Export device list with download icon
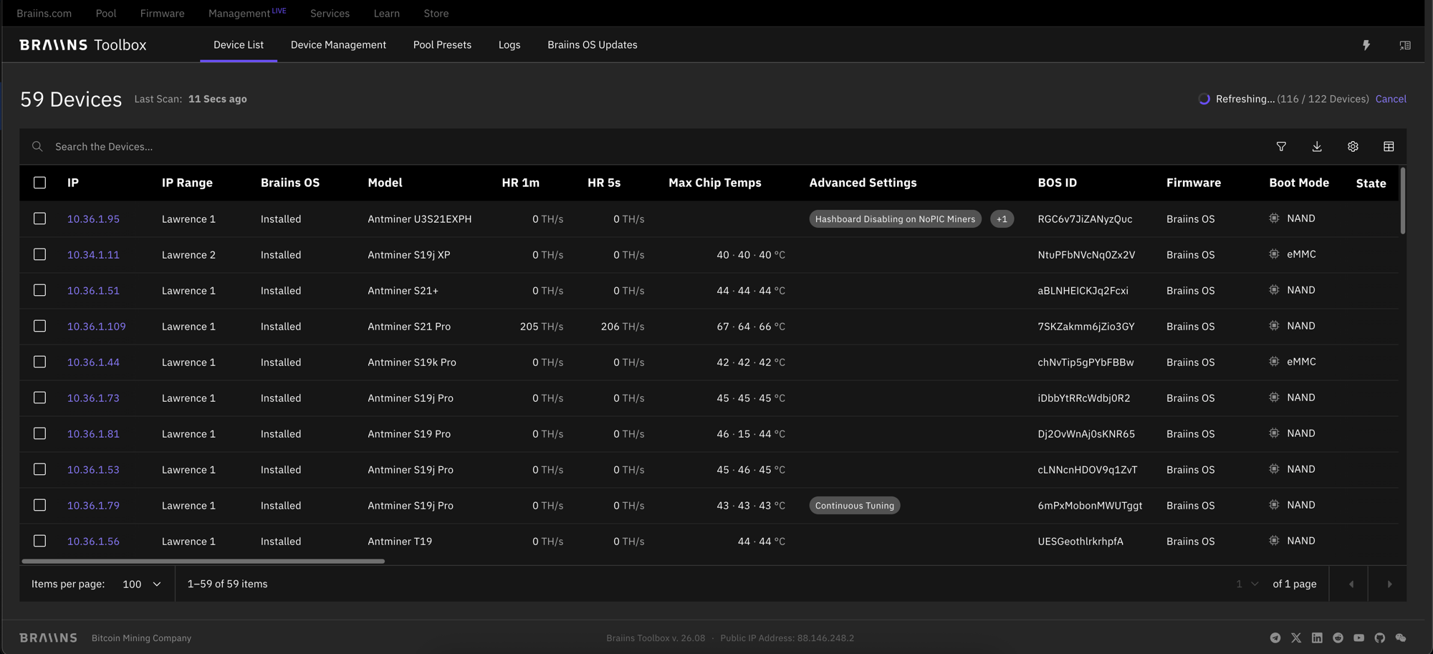This screenshot has width=1433, height=654. pos(1317,147)
